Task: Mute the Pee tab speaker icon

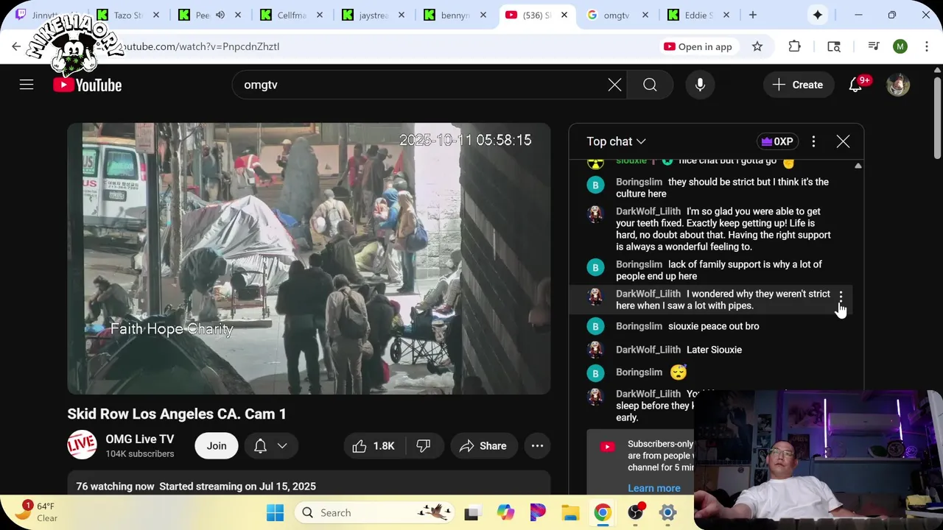Action: (x=220, y=15)
